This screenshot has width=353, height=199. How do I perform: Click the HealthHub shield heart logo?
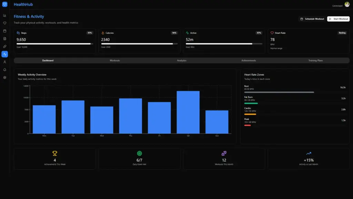pos(5,4)
